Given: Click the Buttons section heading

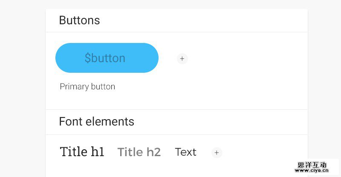Looking at the screenshot, I should [x=79, y=20].
